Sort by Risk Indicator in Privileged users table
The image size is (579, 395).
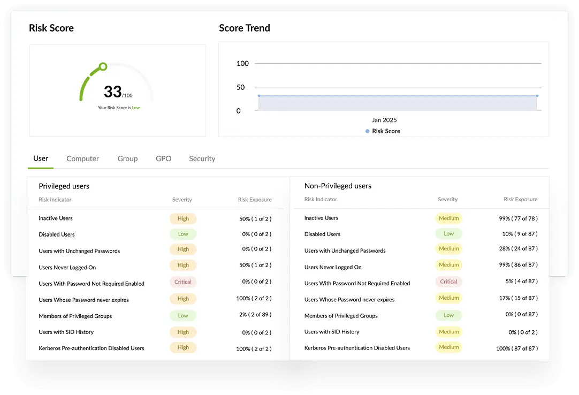point(55,200)
